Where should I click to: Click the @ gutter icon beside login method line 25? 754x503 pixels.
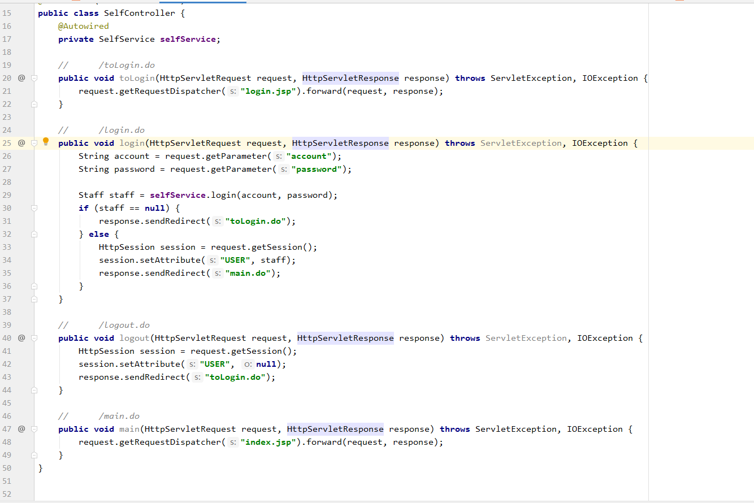click(21, 143)
